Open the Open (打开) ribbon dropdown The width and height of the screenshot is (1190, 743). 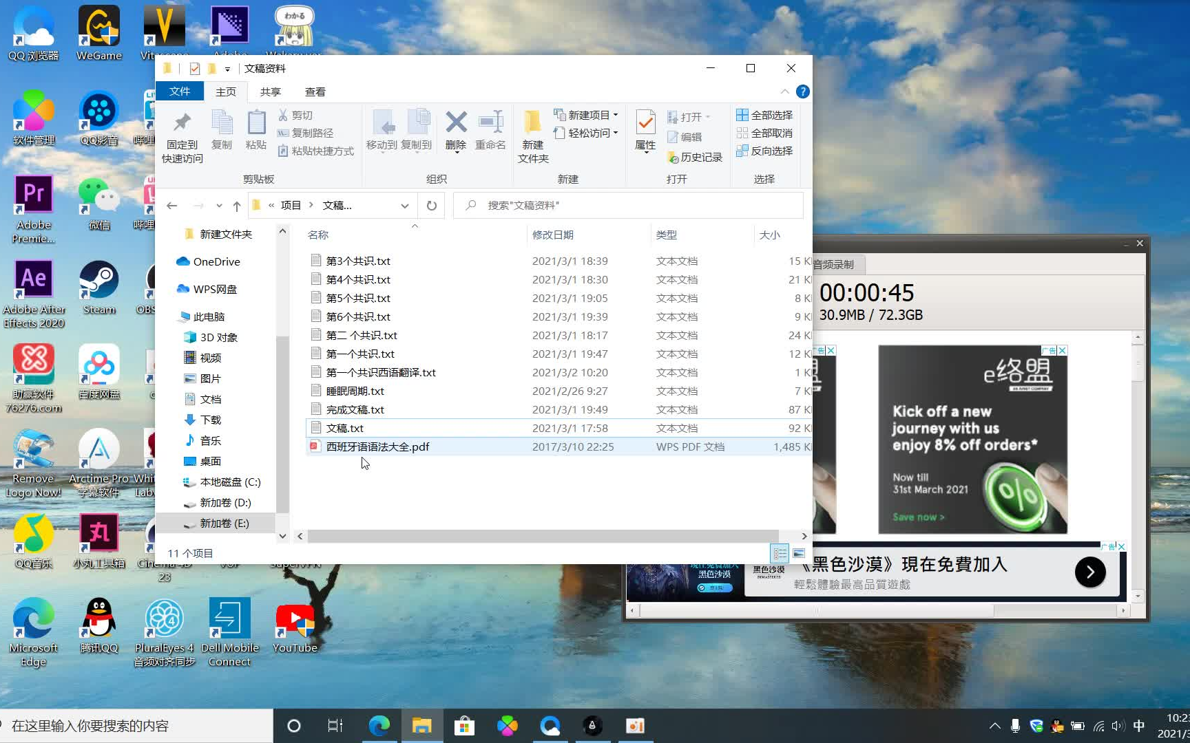click(x=689, y=117)
